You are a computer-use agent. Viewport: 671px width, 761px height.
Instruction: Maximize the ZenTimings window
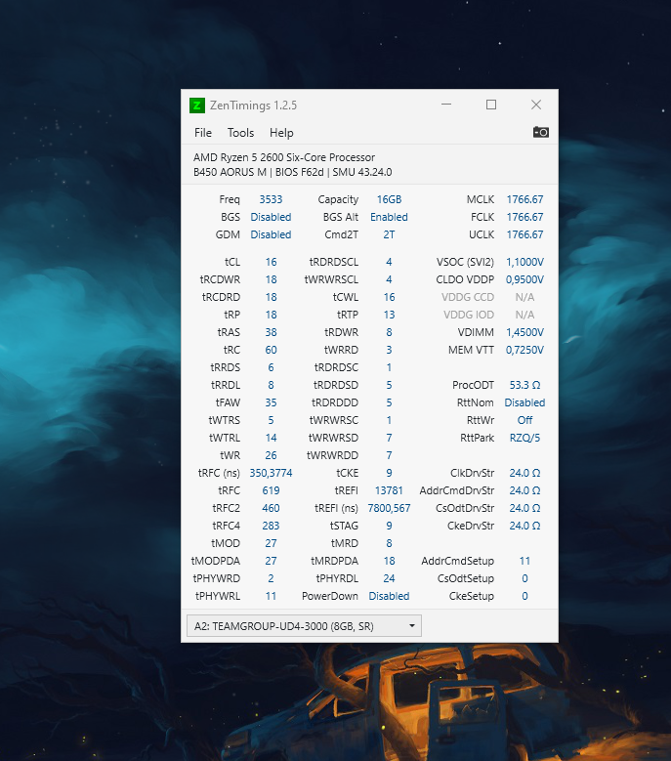click(x=491, y=105)
